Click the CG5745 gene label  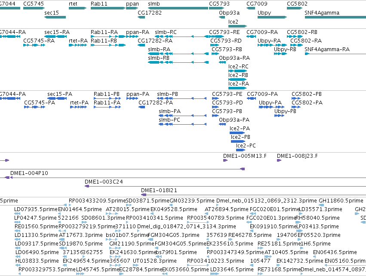click(x=34, y=4)
